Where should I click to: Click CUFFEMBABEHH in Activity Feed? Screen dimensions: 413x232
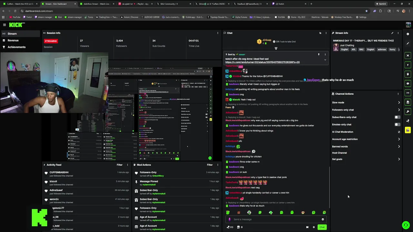(59, 172)
